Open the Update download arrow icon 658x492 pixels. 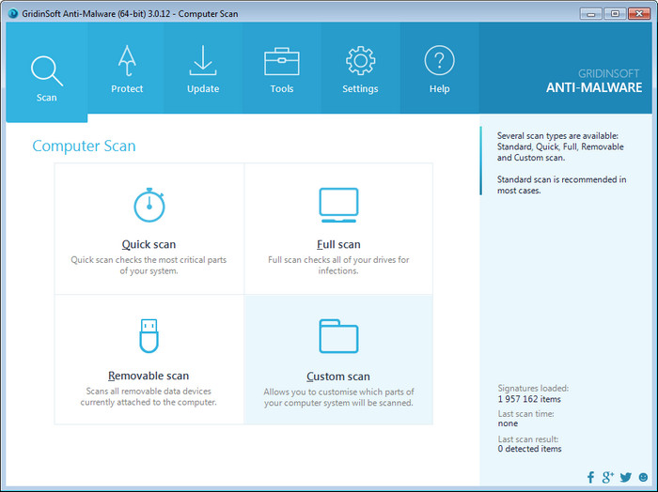[203, 60]
